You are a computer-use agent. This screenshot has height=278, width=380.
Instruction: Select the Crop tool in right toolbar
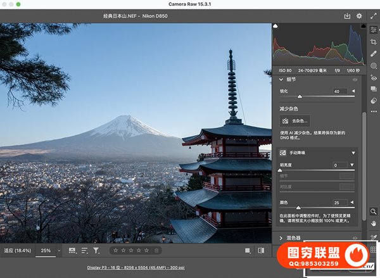click(x=374, y=42)
